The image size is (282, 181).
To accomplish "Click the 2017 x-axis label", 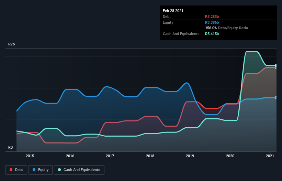I will 110,156.
